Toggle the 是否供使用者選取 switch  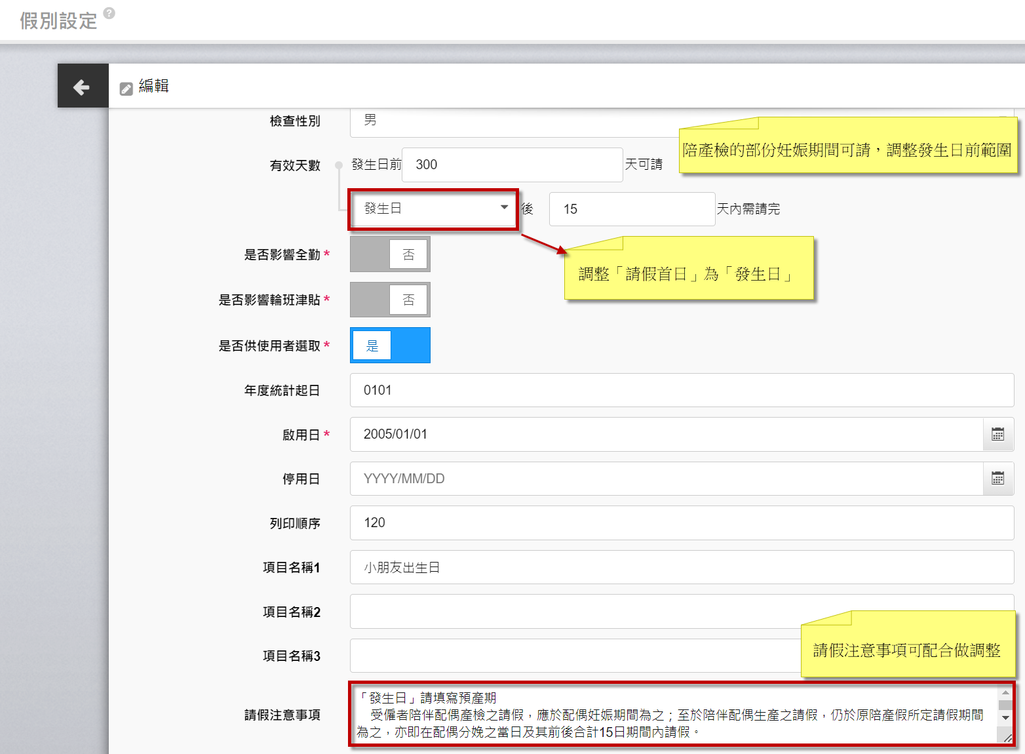[390, 346]
